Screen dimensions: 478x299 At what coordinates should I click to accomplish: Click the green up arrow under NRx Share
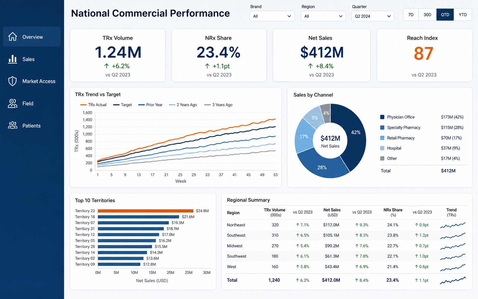point(207,66)
